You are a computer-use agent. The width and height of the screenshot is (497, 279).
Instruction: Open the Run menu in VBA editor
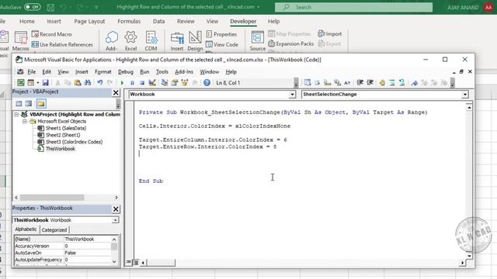coord(144,72)
